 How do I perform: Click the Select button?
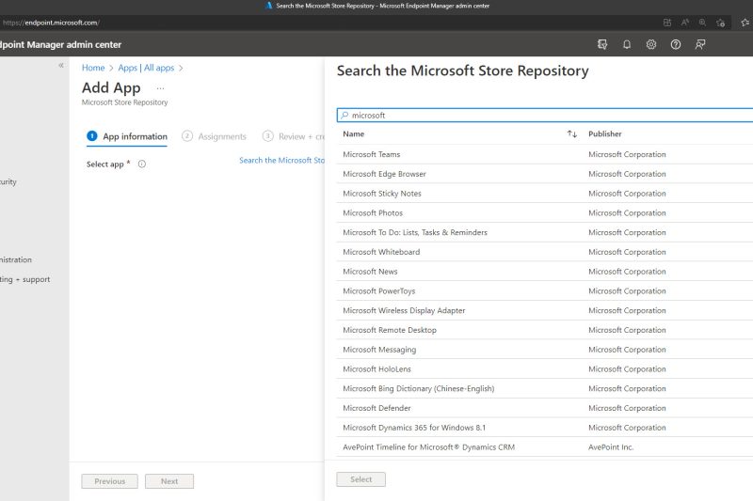coord(361,479)
